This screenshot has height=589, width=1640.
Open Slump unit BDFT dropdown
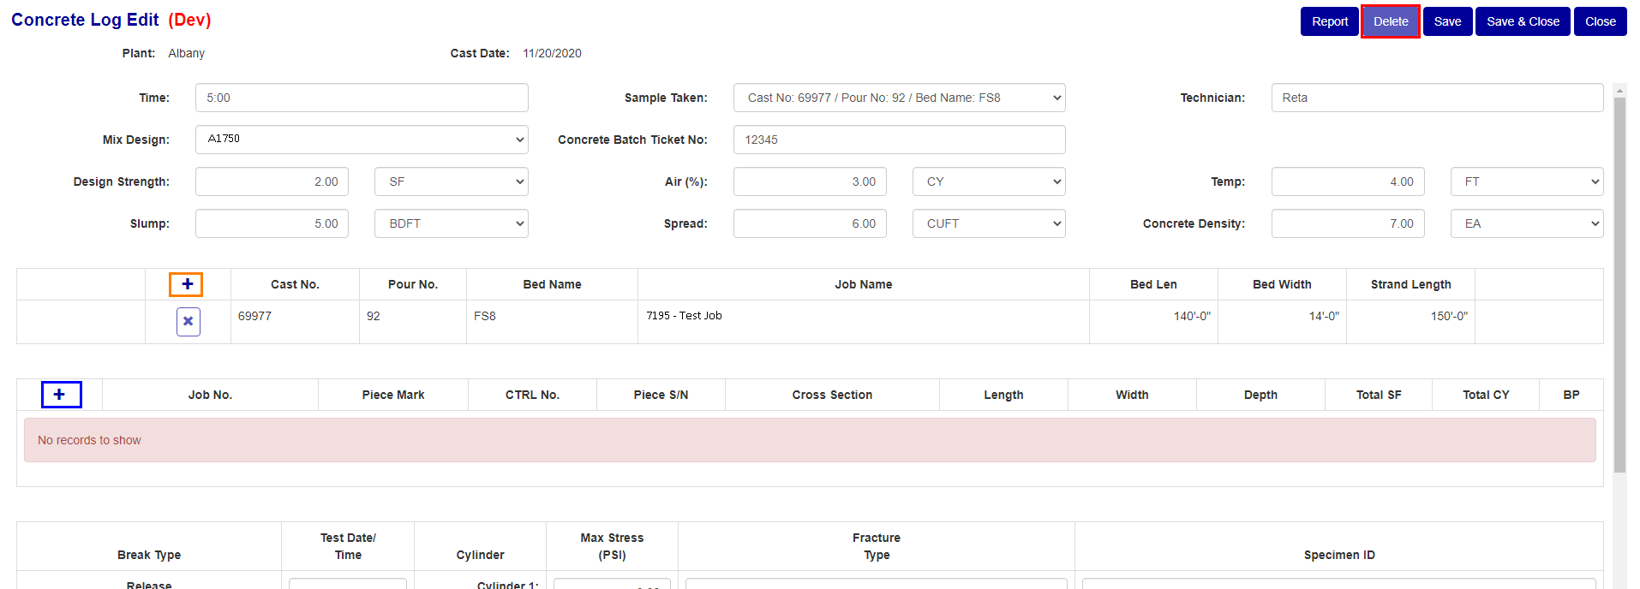[452, 223]
